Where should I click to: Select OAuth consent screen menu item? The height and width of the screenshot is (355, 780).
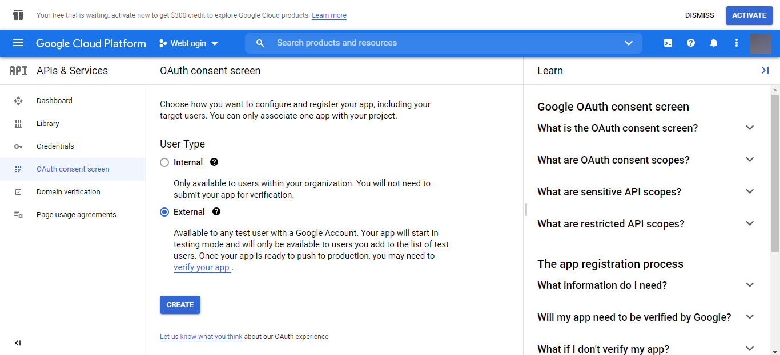pyautogui.click(x=73, y=169)
